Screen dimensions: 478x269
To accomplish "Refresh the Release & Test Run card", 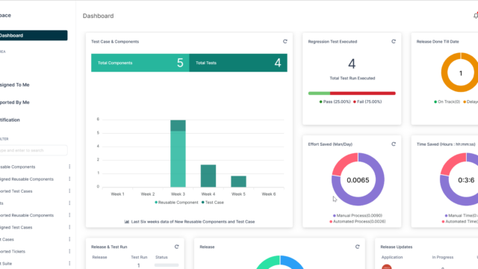I will click(176, 247).
